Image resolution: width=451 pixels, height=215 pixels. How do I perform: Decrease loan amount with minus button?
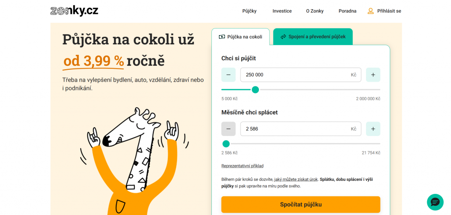point(228,75)
